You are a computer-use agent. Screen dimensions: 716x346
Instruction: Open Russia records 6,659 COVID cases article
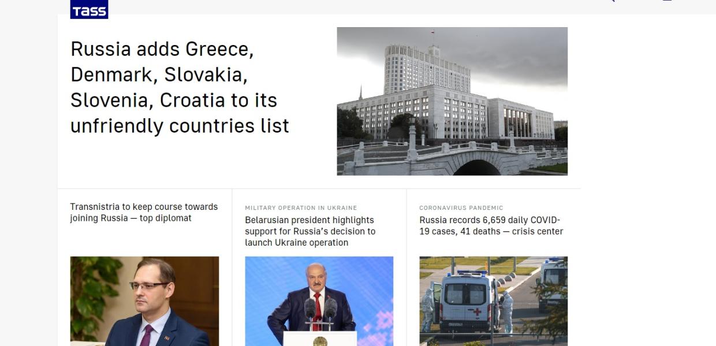[x=491, y=225]
